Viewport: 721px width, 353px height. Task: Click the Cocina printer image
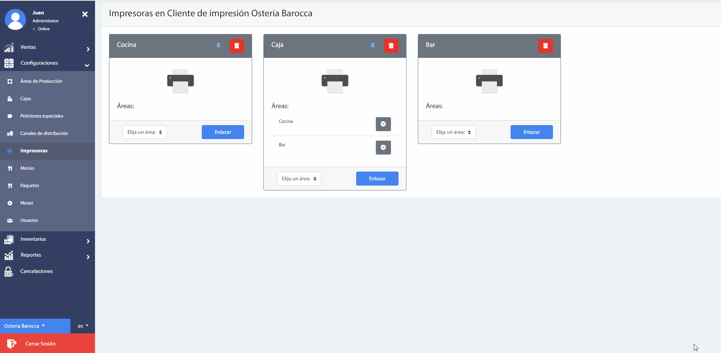coord(181,81)
